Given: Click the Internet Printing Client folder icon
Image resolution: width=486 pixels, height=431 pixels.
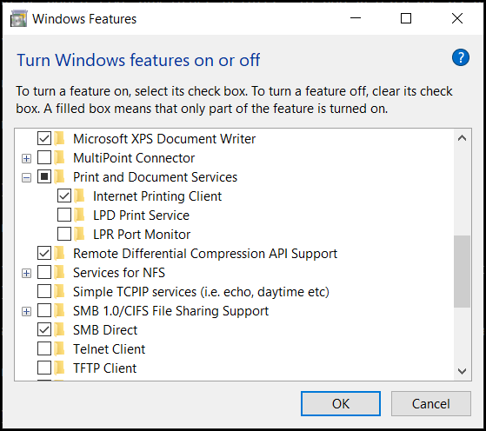Looking at the screenshot, I should pyautogui.click(x=79, y=196).
